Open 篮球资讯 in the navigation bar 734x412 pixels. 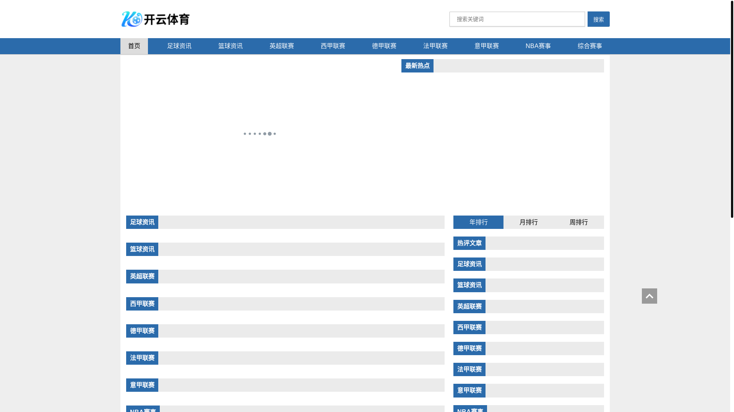(231, 46)
